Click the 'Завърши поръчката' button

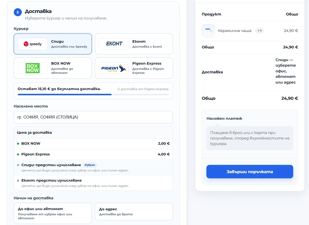[250, 172]
